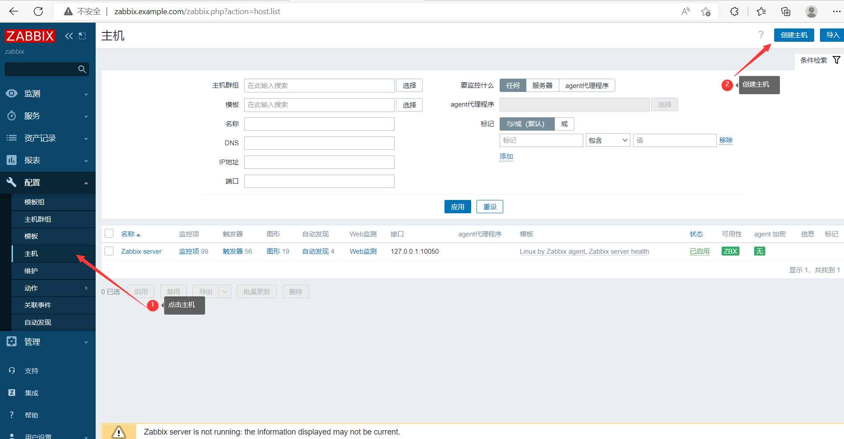Select agent代理程序 monitoring option
This screenshot has width=844, height=439.
coord(587,85)
